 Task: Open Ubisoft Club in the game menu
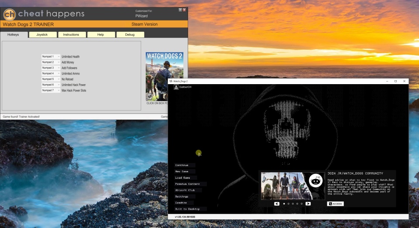coord(188,190)
